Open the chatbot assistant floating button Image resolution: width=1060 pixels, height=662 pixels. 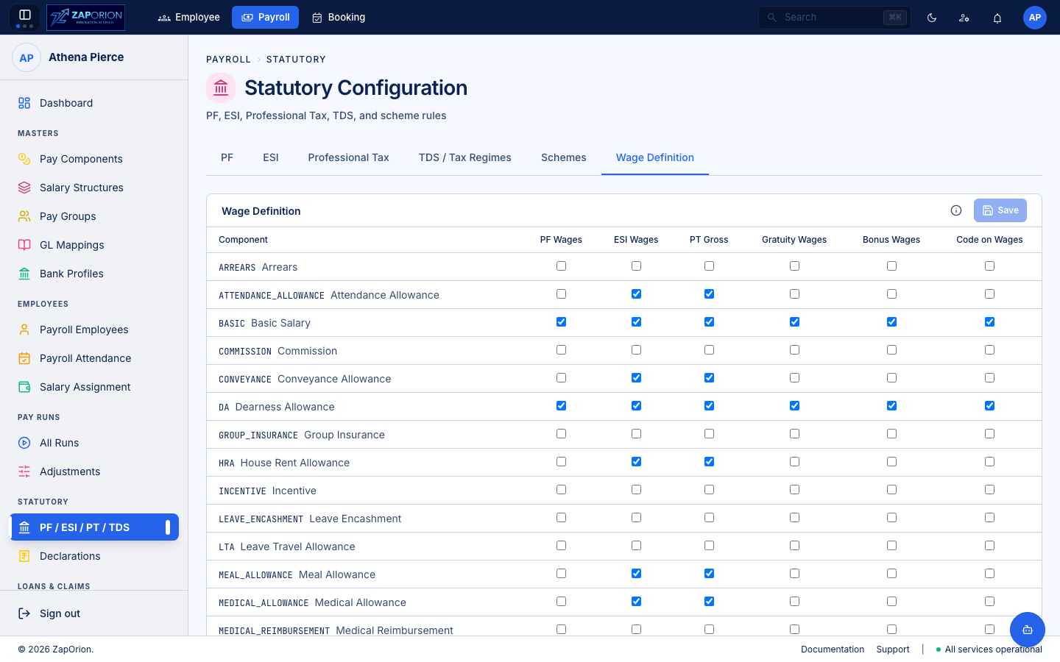(1028, 630)
